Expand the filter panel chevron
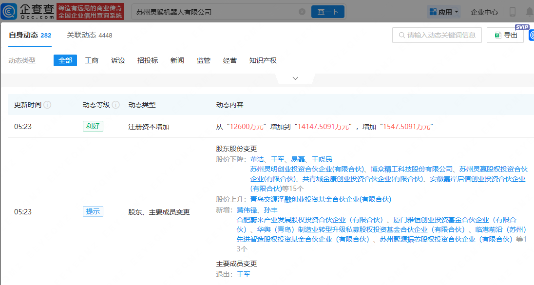534x285 pixels. tap(295, 78)
